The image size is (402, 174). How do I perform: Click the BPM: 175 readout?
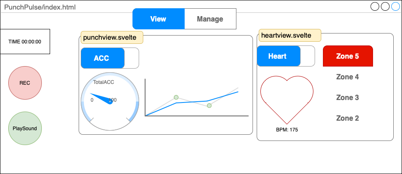(287, 130)
